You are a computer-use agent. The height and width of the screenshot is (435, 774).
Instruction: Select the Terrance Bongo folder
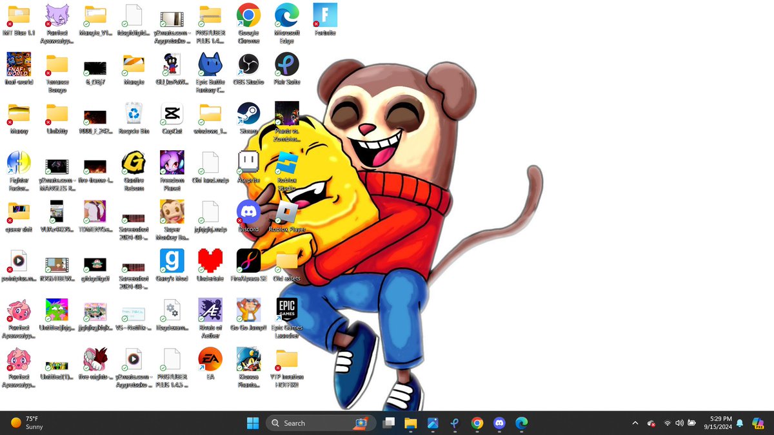(57, 72)
